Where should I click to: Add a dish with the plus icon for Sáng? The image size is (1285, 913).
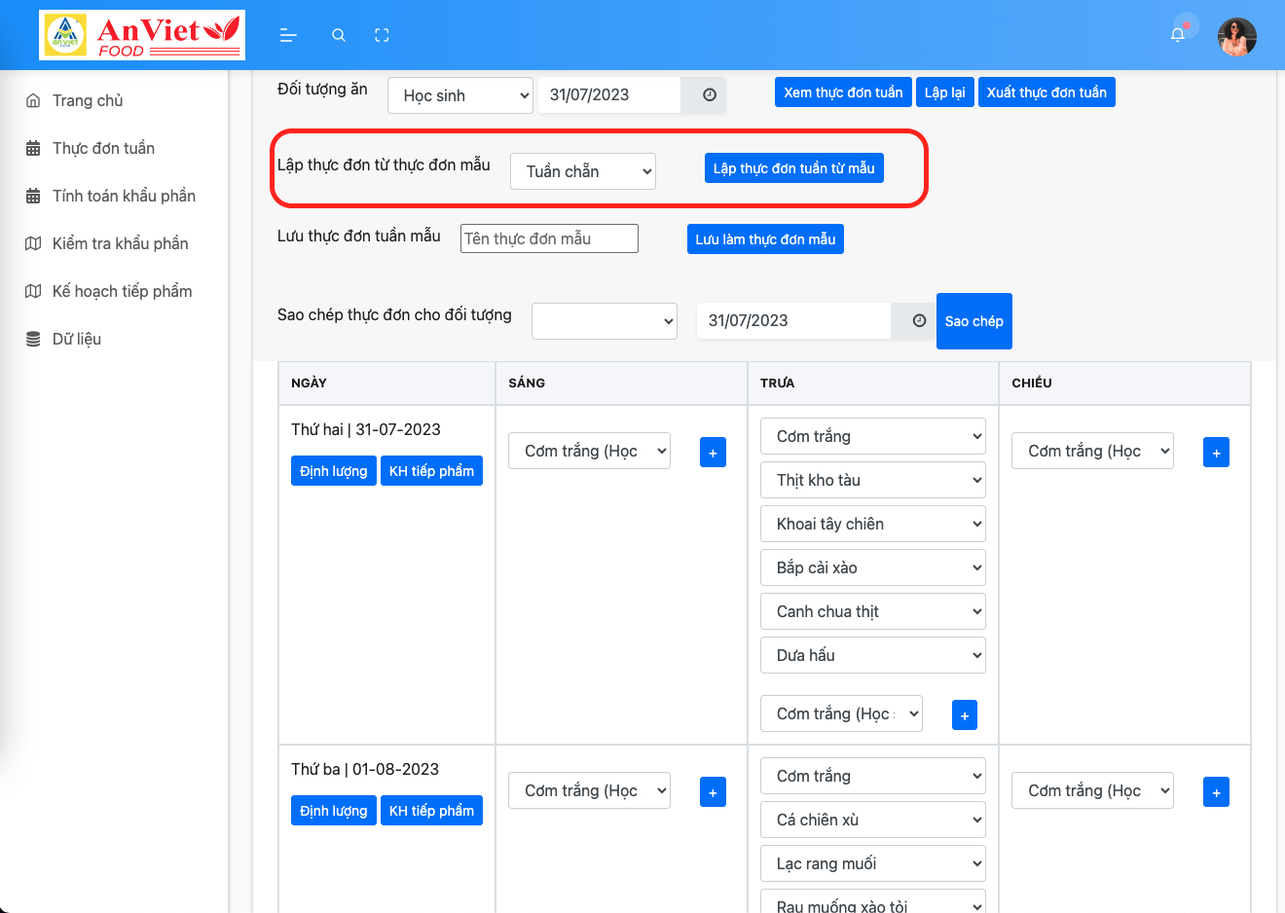click(x=713, y=452)
